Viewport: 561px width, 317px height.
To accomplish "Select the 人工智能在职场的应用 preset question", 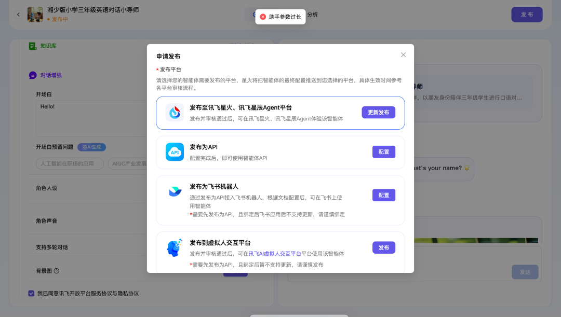I will tap(70, 163).
